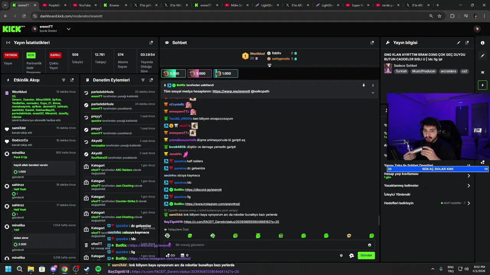Open the worp.me/erenntt link in pinned message
The width and height of the screenshot is (490, 275).
231,92
